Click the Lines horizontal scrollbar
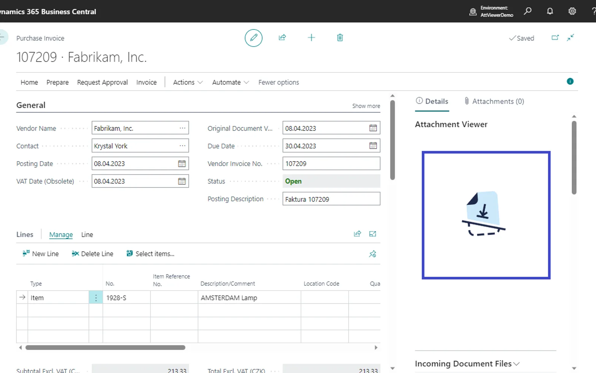This screenshot has width=596, height=373. click(105, 348)
